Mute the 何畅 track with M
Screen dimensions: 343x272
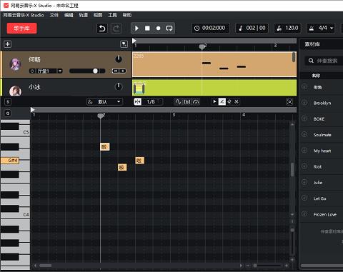116,71
